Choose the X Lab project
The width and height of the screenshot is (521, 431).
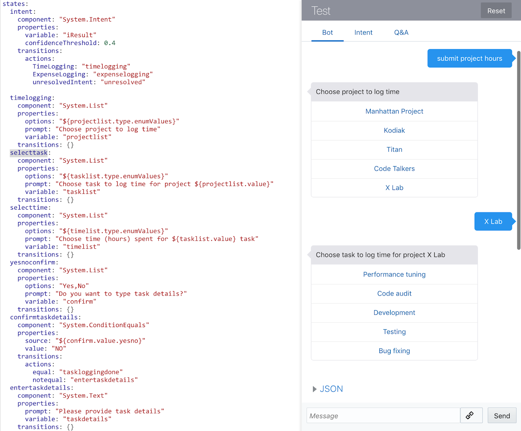pyautogui.click(x=394, y=188)
